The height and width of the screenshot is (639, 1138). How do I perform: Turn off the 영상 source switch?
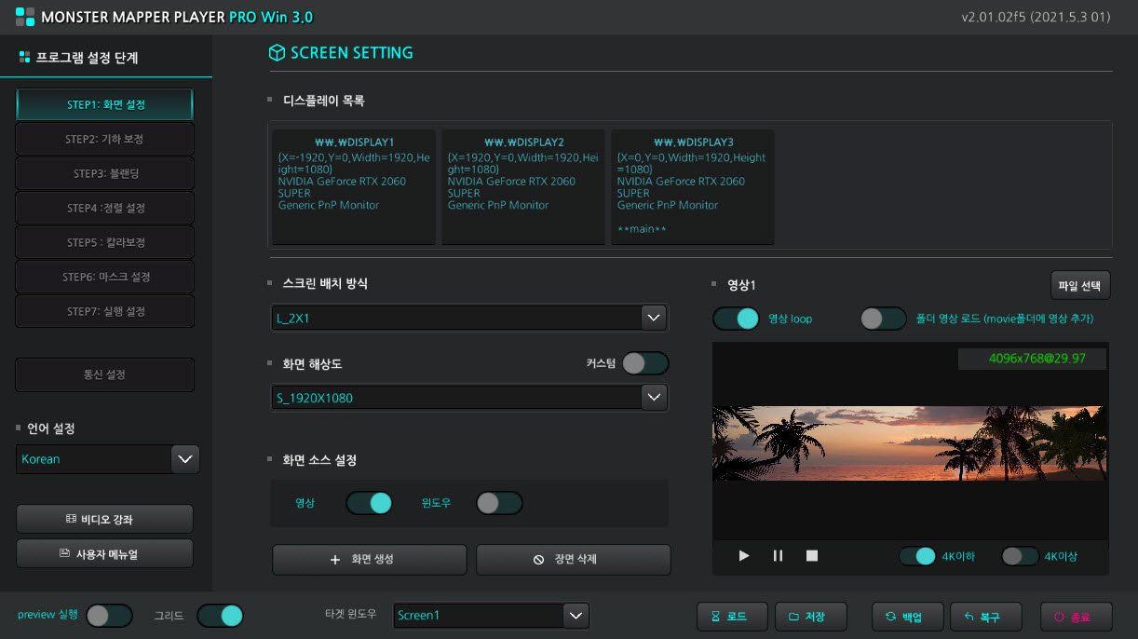point(369,503)
